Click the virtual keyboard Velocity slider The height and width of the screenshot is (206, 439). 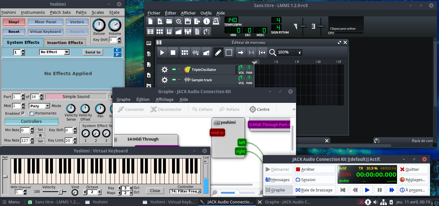tap(60, 192)
